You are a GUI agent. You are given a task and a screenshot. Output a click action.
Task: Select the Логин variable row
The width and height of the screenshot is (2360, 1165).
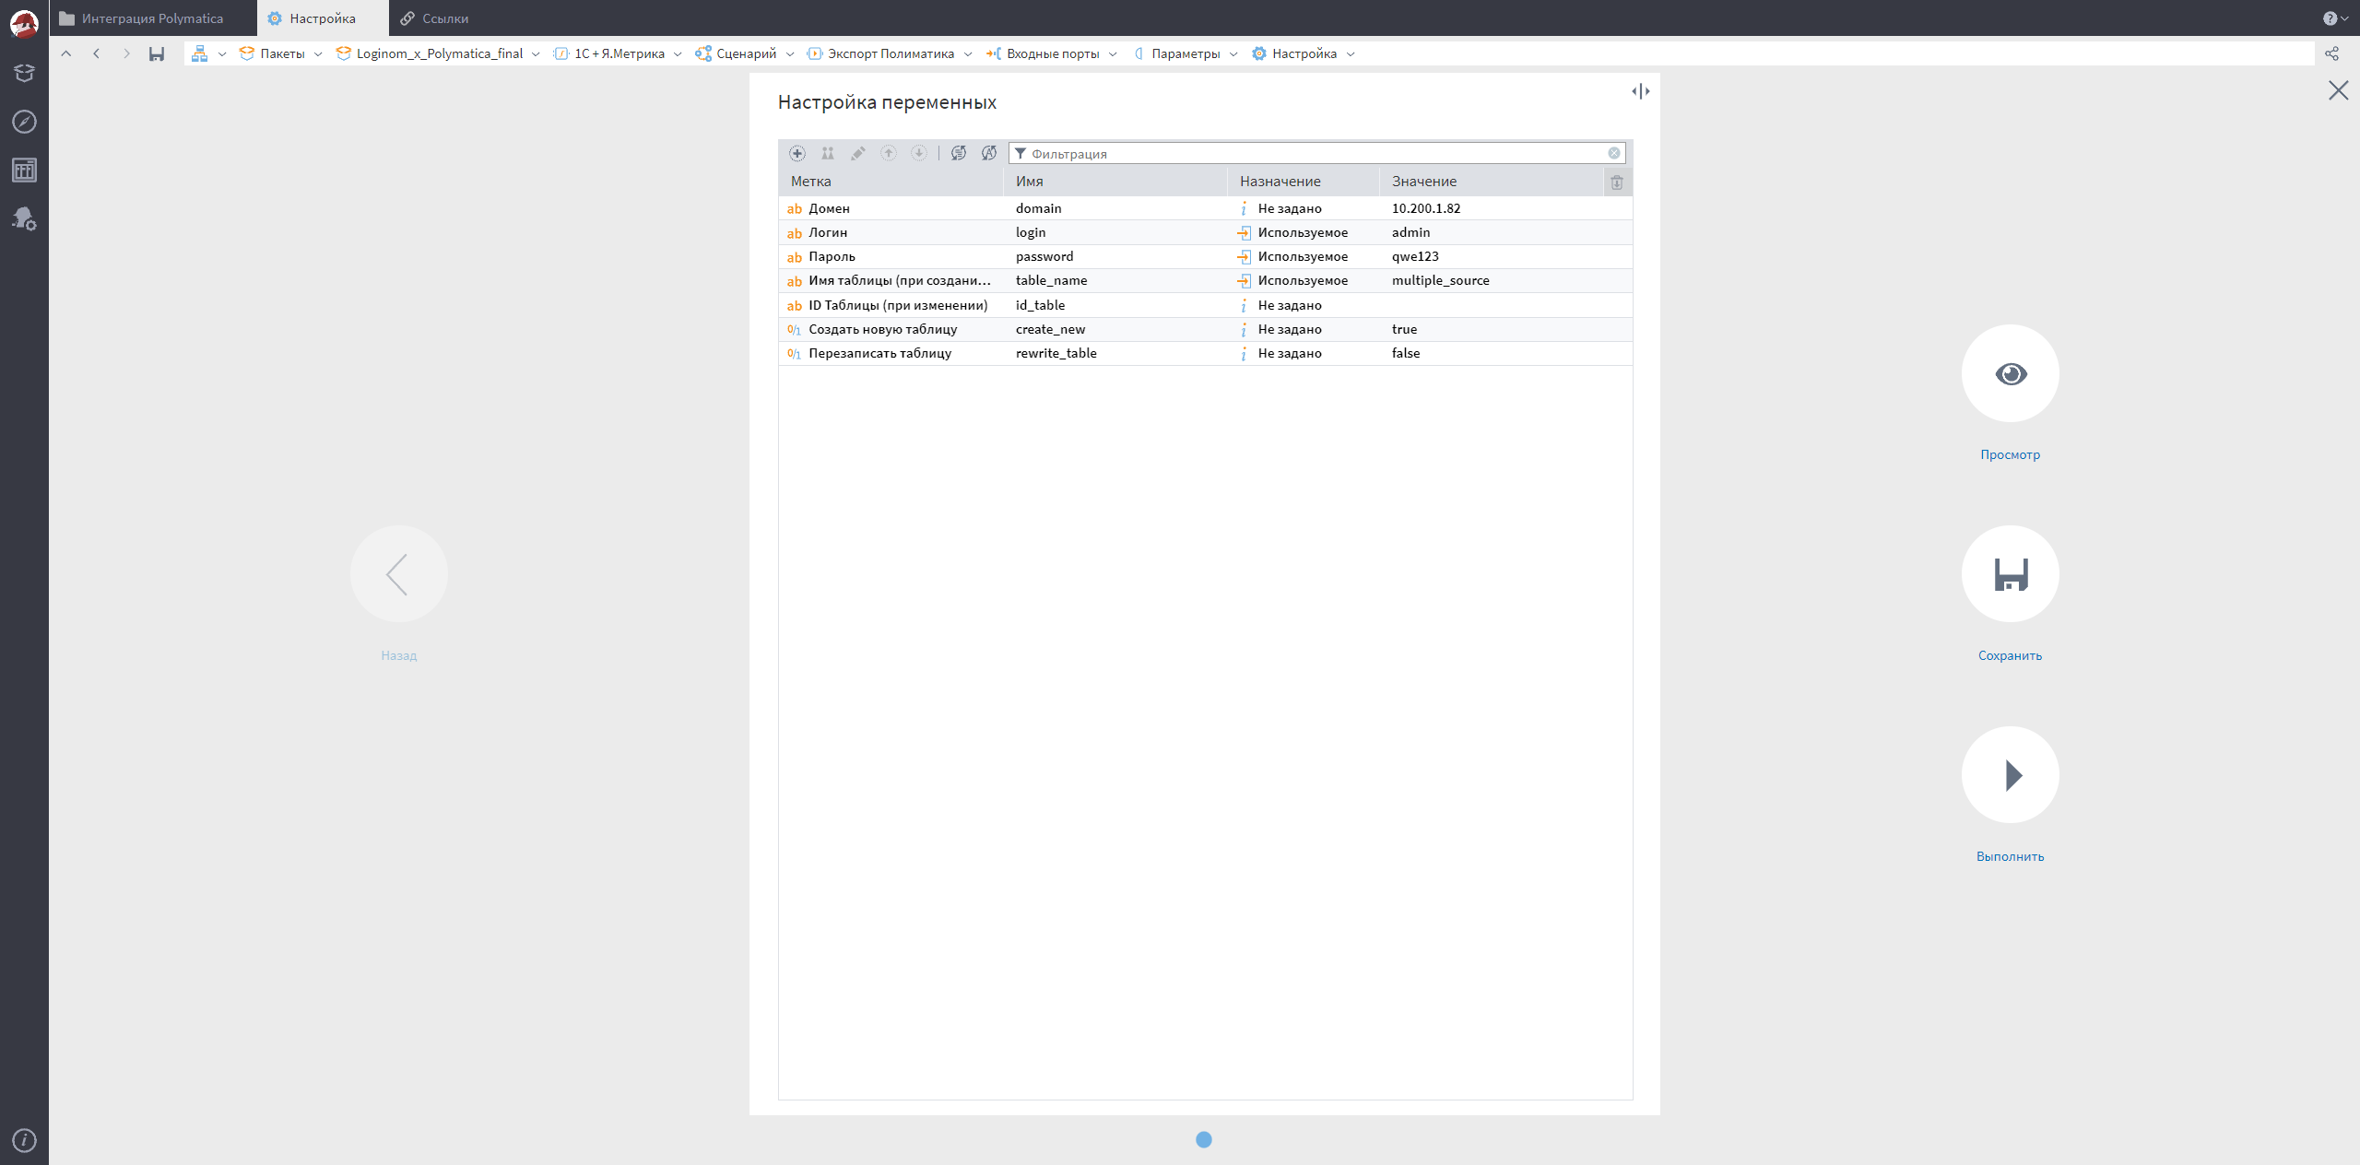coord(1206,232)
